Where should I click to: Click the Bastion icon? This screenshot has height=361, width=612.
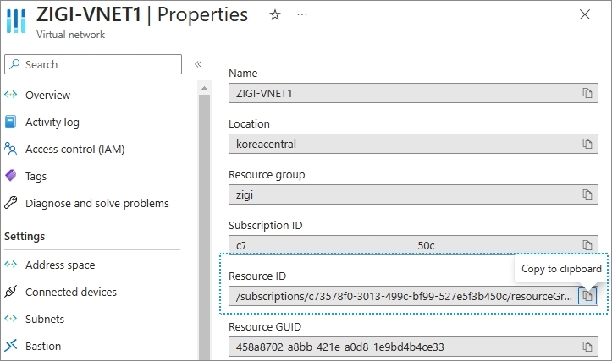pos(11,345)
